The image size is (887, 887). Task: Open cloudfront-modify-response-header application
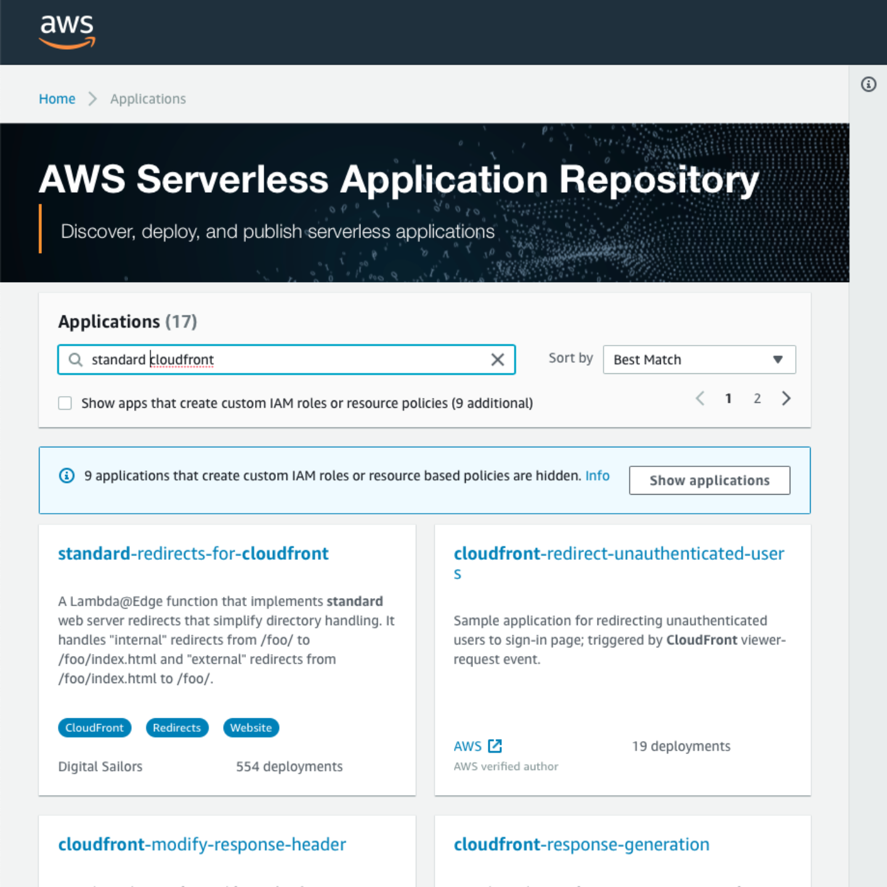click(202, 844)
